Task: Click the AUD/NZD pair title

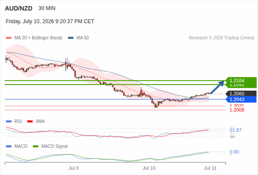Action: (19, 8)
